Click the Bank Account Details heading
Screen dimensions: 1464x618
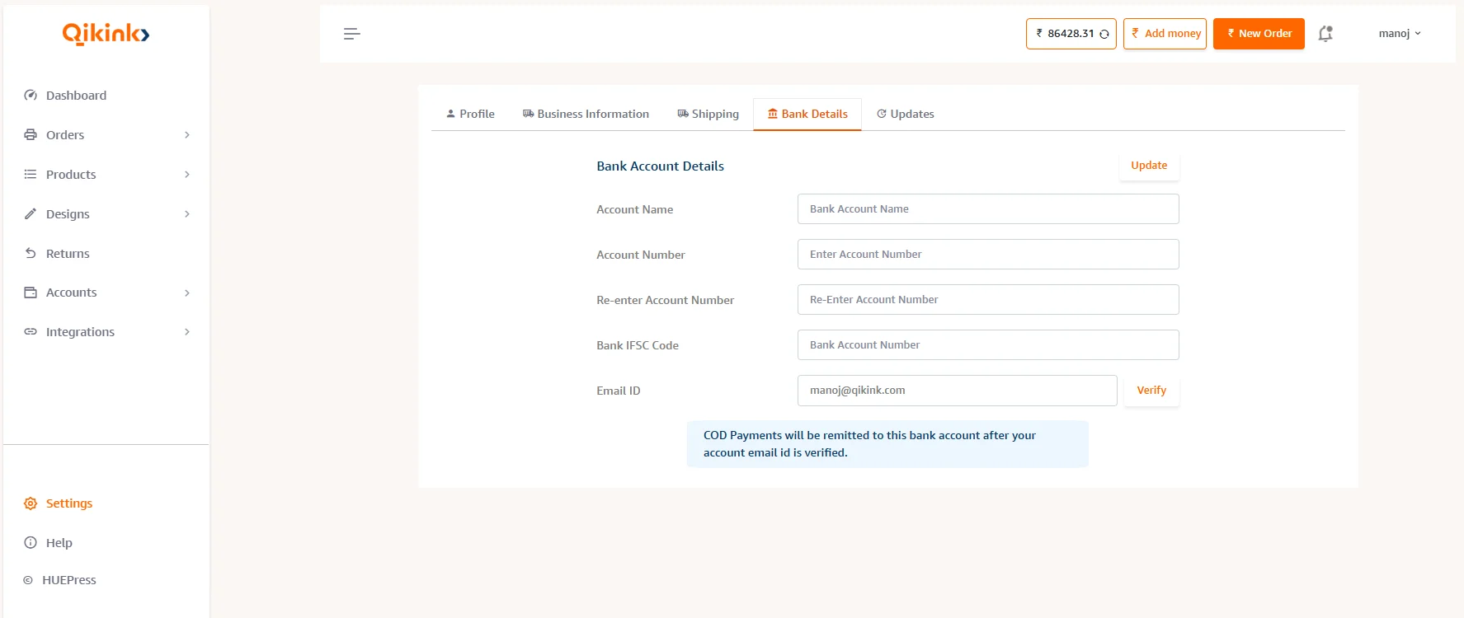[660, 166]
